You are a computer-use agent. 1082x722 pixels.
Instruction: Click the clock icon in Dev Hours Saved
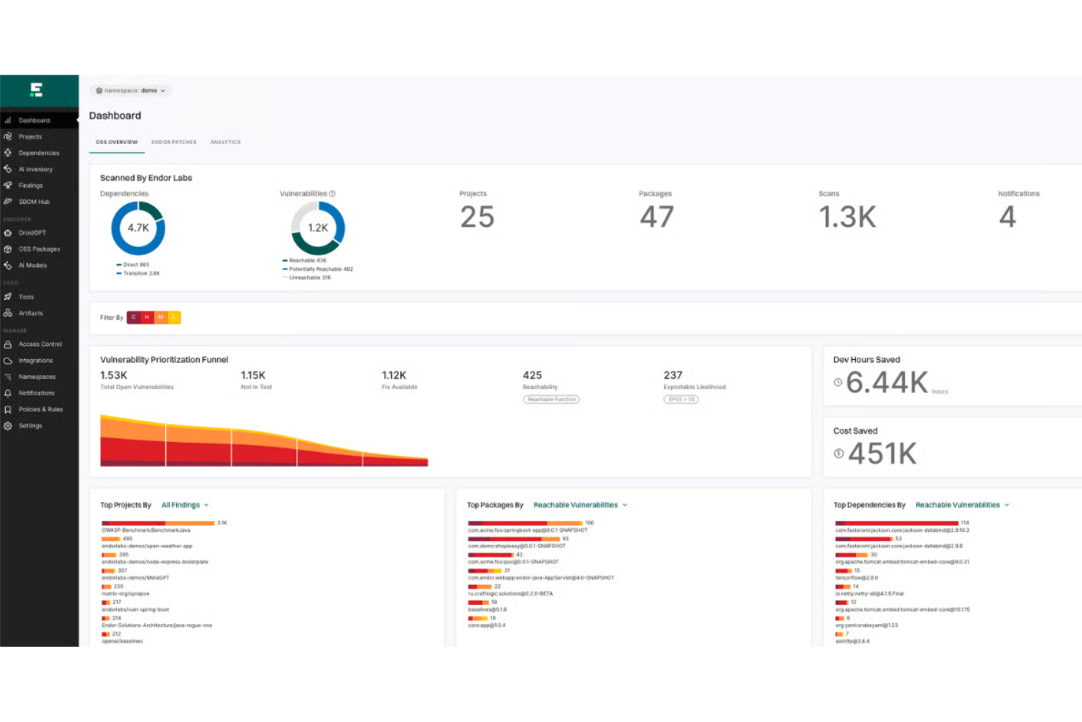[838, 383]
